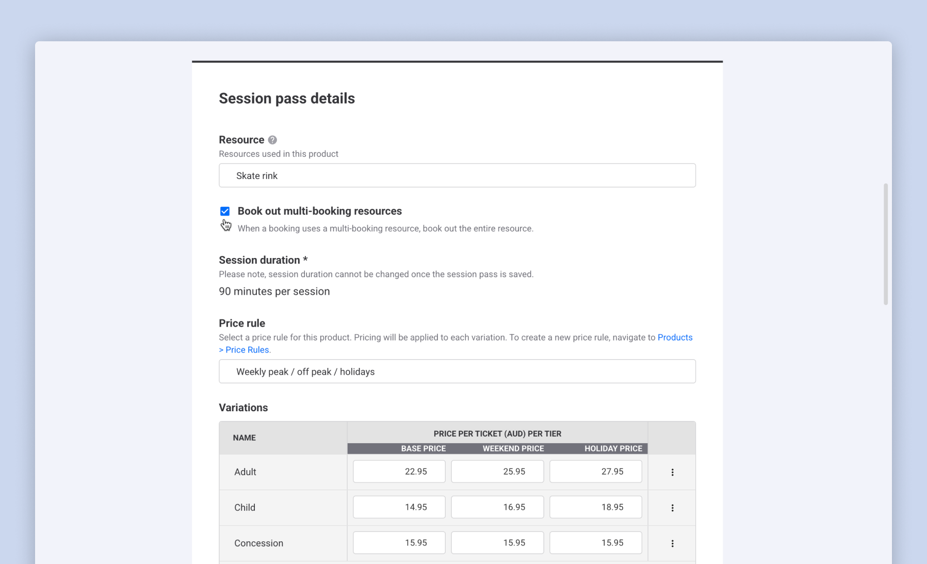The height and width of the screenshot is (564, 927).
Task: Open the Adult row three-dot menu
Action: (672, 472)
